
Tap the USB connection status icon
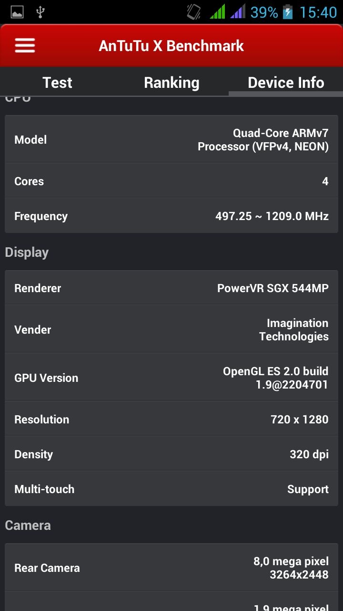pos(40,12)
